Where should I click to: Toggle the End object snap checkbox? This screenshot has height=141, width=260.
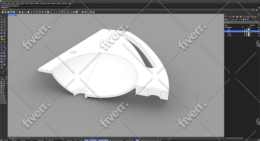(x=1, y=82)
